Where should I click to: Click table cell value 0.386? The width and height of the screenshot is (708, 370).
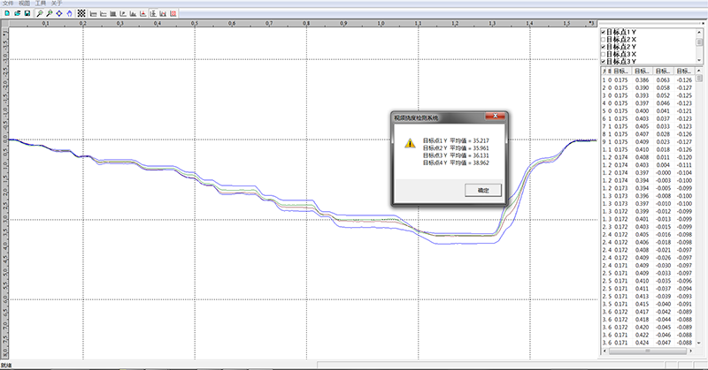pos(642,80)
